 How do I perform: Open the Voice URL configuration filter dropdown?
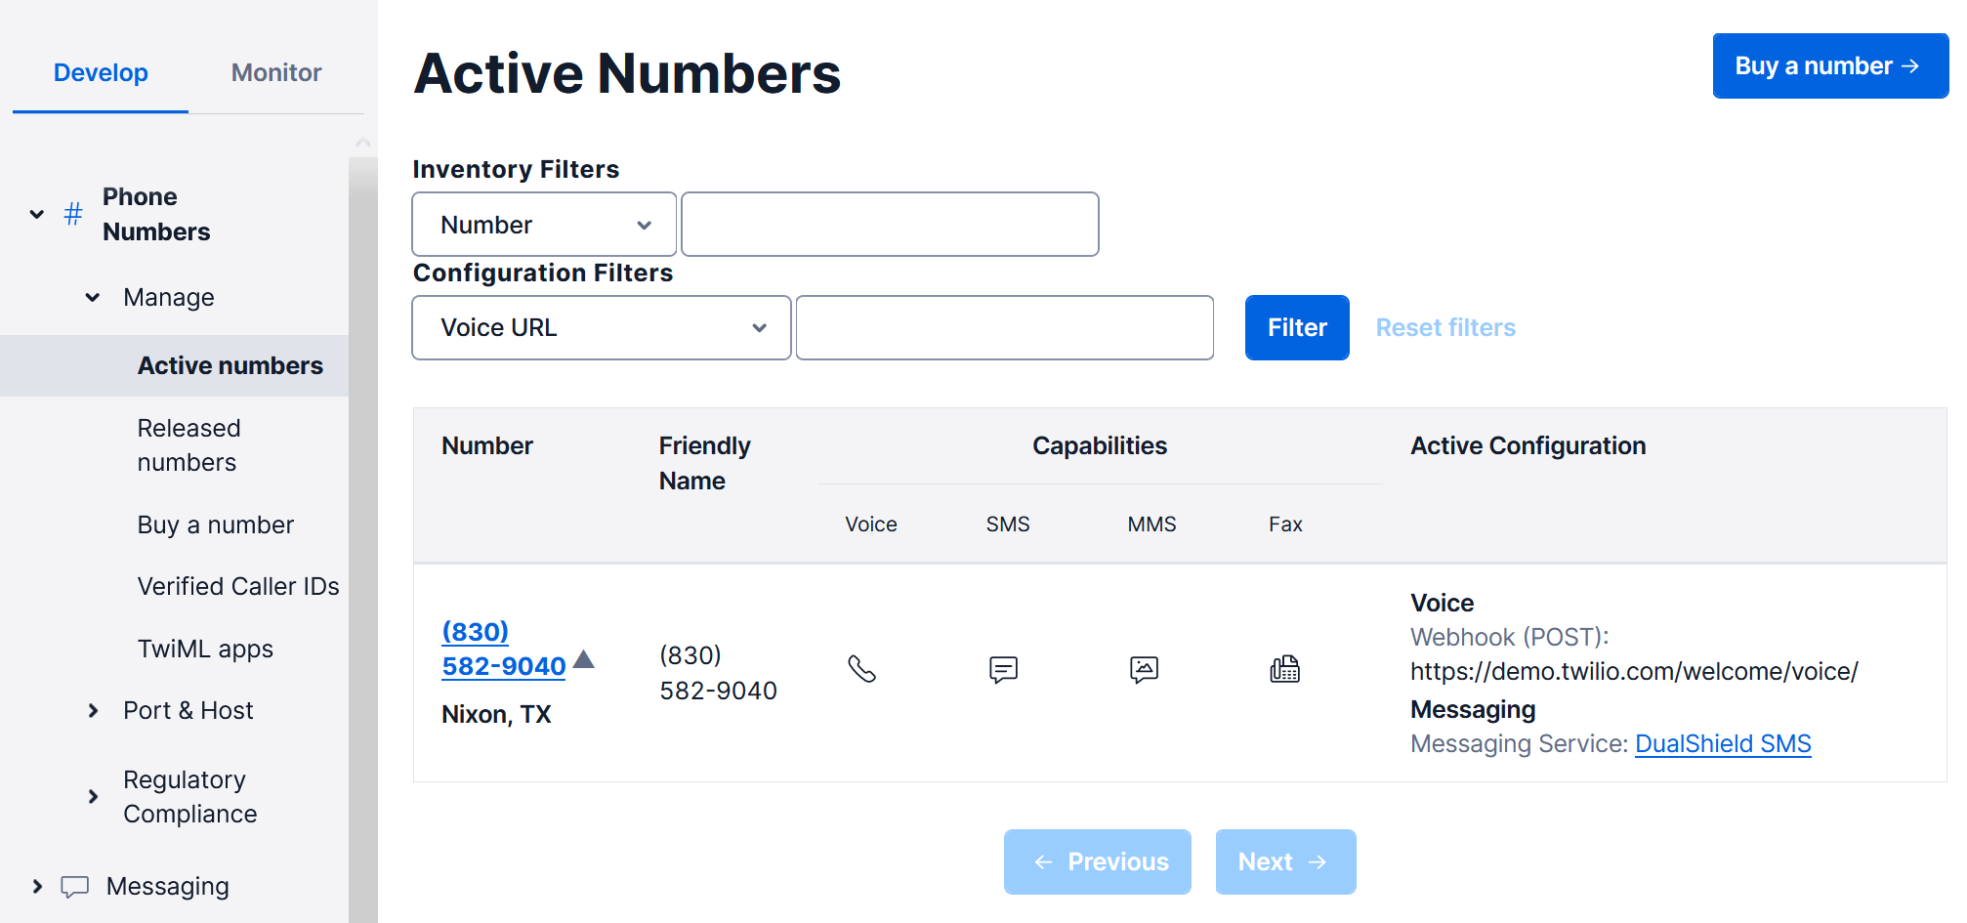pos(601,328)
